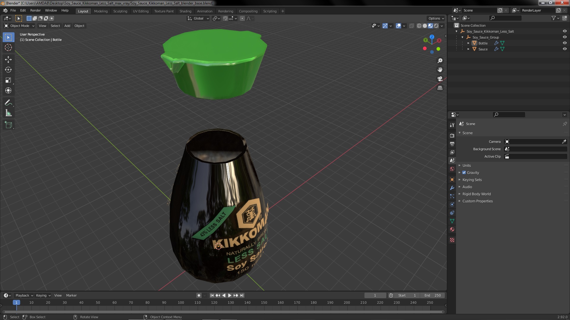Open the Object properties tab

(x=452, y=180)
